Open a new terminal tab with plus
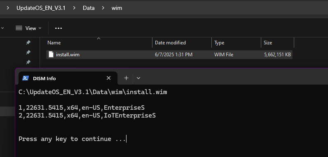This screenshot has width=328, height=157. coord(127,78)
